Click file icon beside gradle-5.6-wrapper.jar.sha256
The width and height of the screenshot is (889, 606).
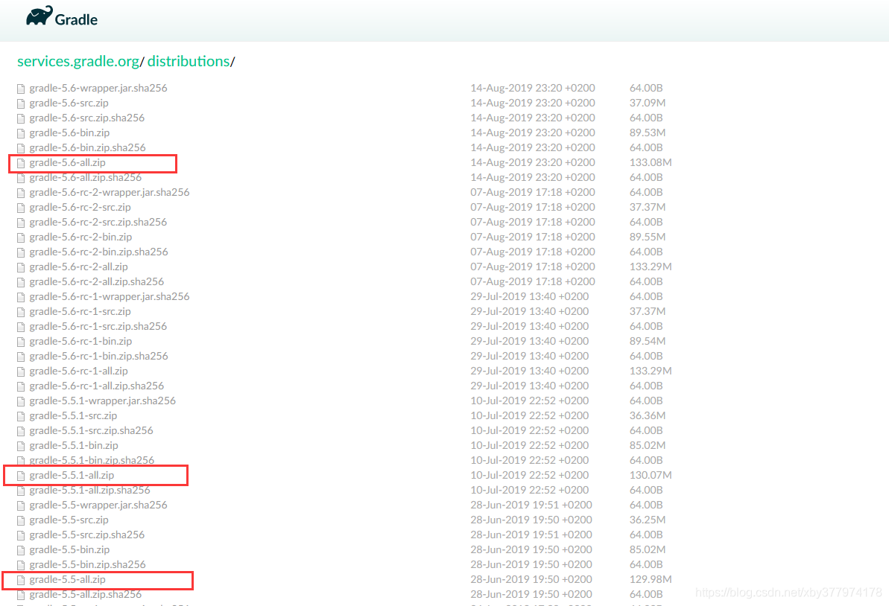[21, 89]
